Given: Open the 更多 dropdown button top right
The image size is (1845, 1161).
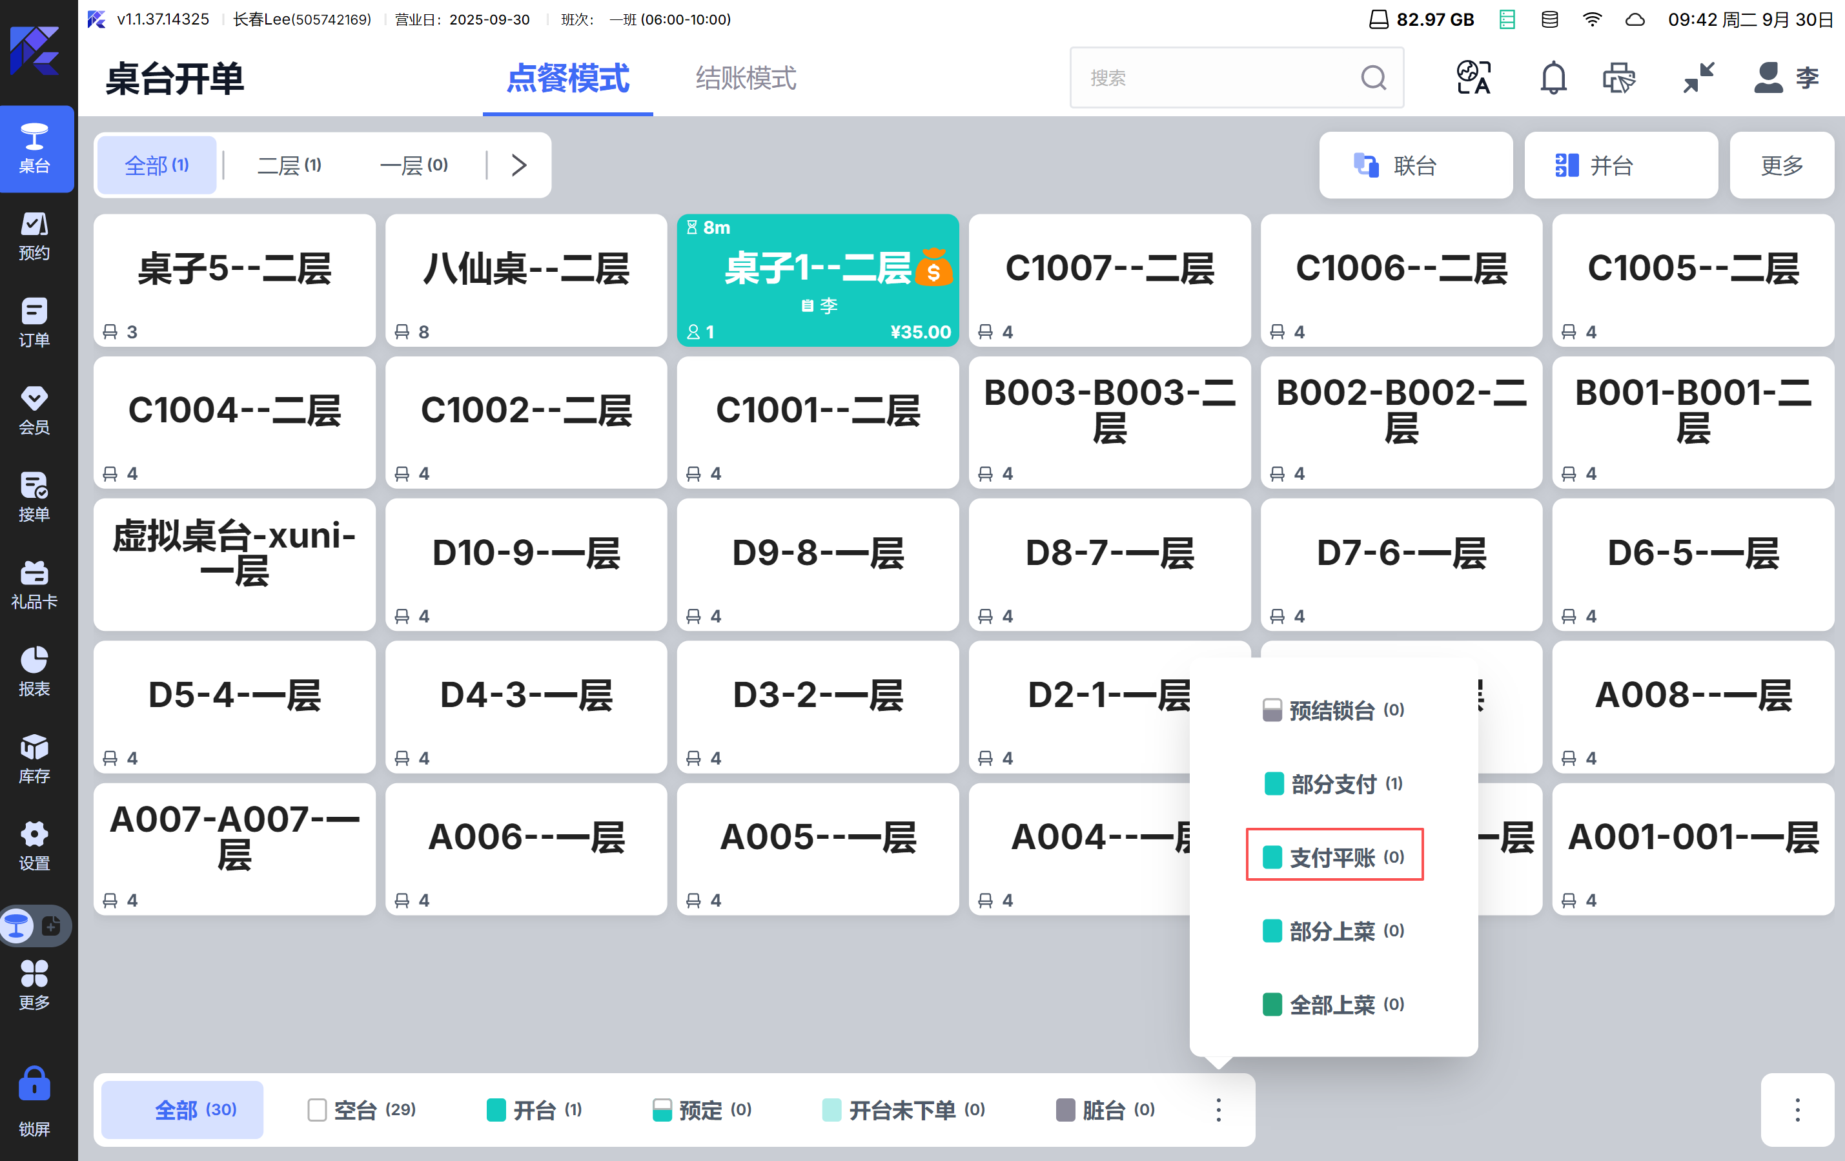Looking at the screenshot, I should click(1781, 165).
